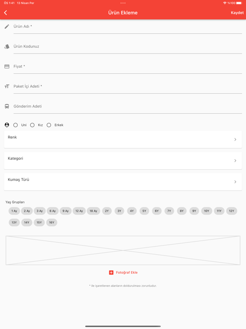Tap the Fotoğraf Ekle link
Image resolution: width=246 pixels, height=329 pixels.
[127, 272]
